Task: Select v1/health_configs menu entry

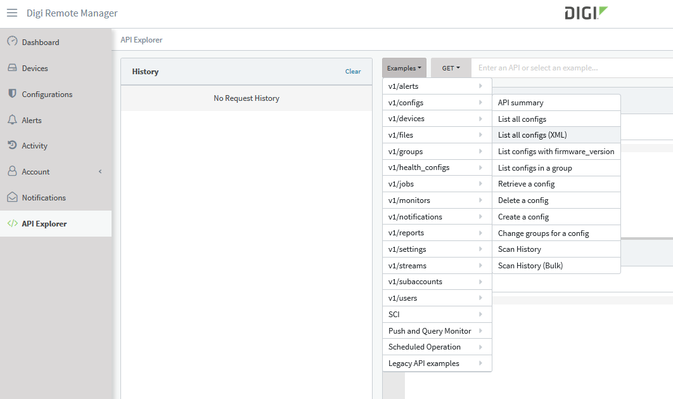Action: [x=437, y=167]
